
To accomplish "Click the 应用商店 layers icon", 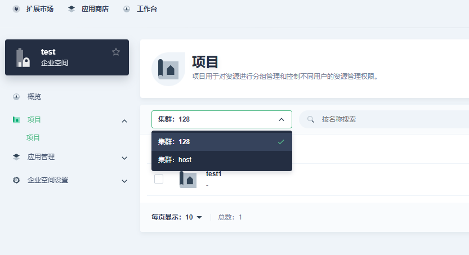I will (72, 9).
